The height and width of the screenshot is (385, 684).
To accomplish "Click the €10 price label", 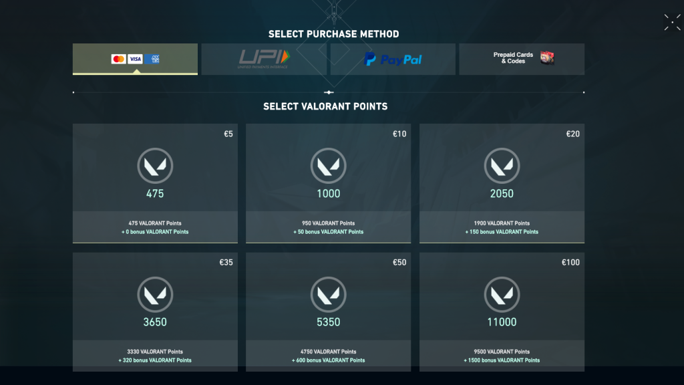I will [399, 134].
